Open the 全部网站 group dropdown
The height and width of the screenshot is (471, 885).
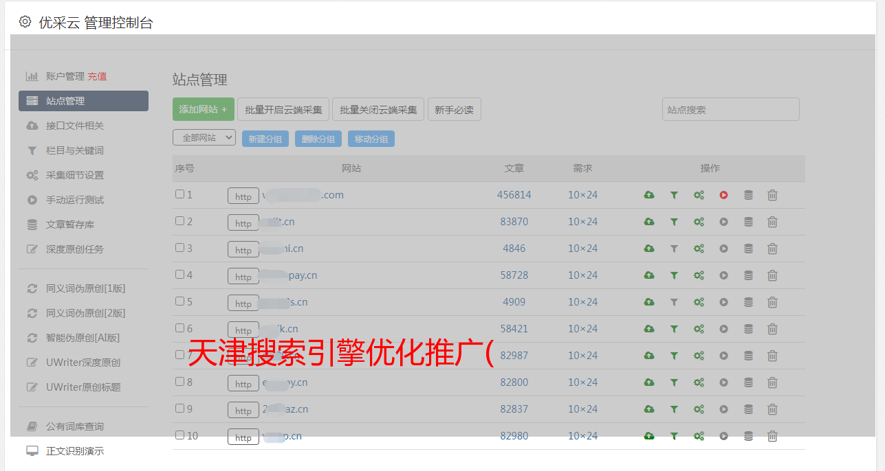click(204, 138)
